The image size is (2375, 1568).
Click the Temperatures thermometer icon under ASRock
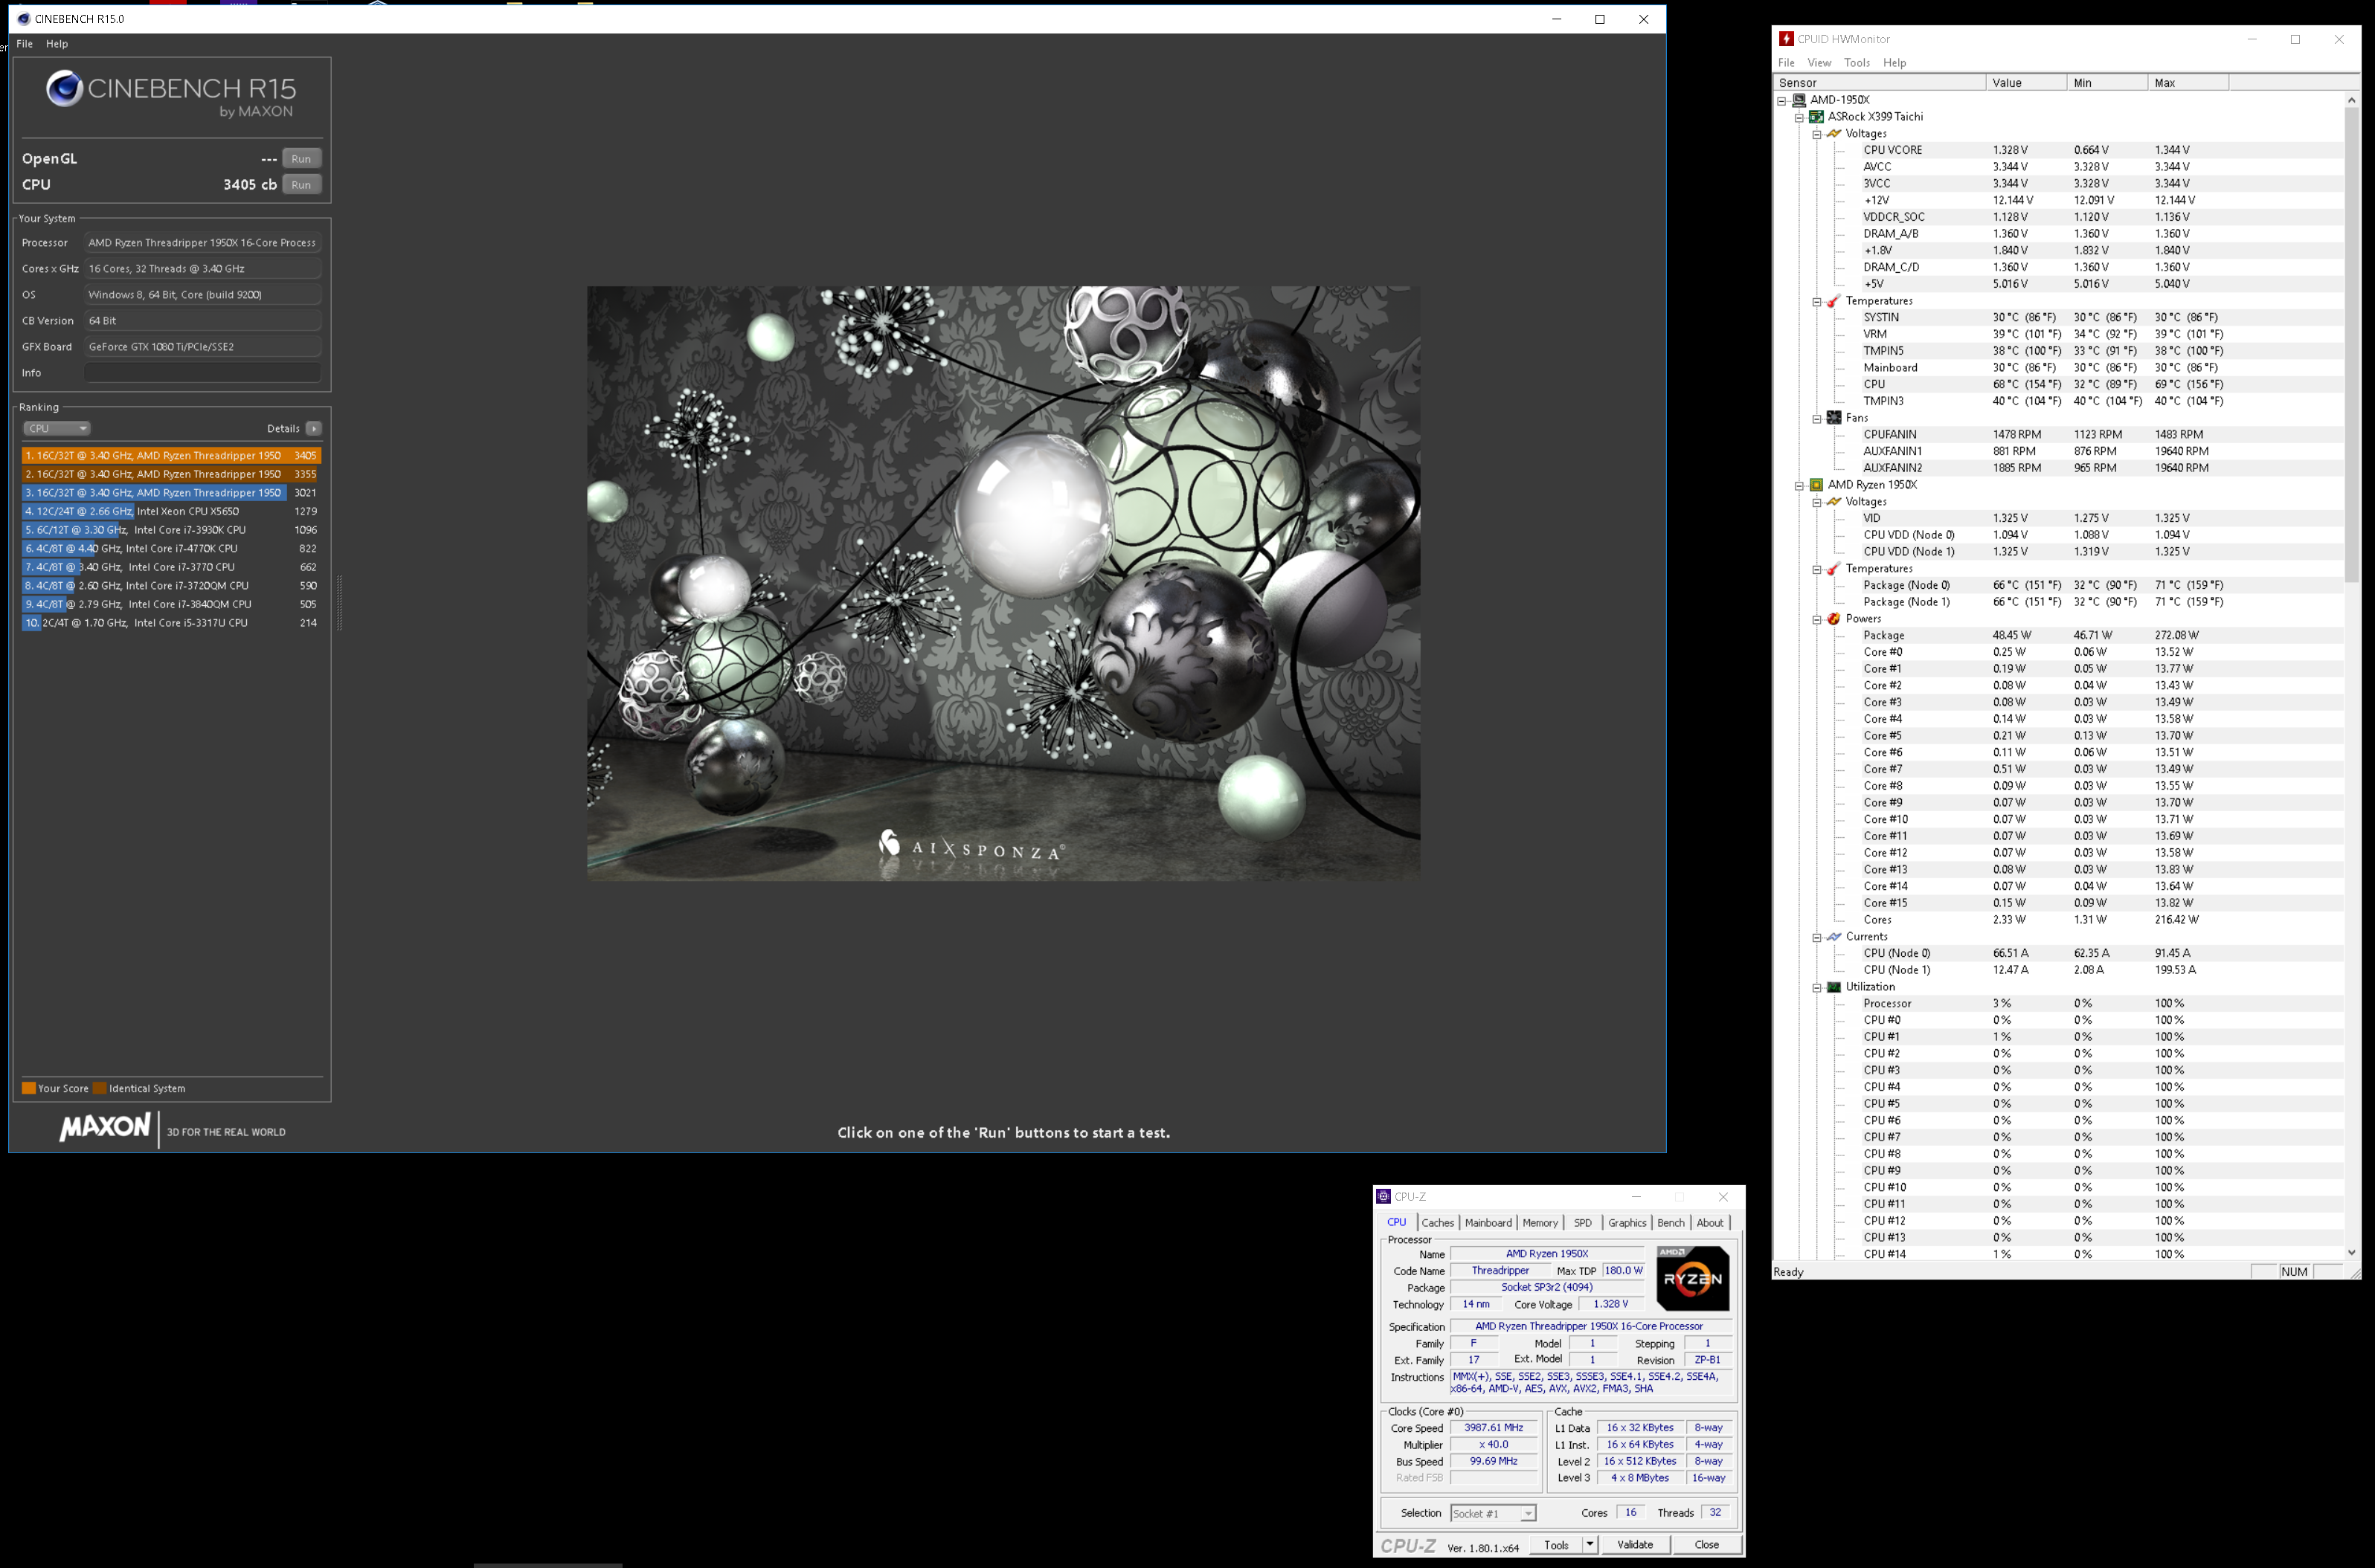(1833, 301)
